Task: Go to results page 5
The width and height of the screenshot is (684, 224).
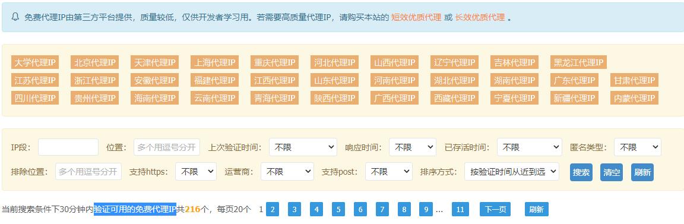Action: point(338,210)
